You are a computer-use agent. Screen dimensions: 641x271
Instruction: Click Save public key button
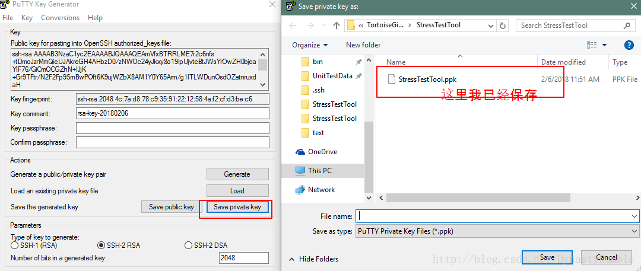point(172,207)
